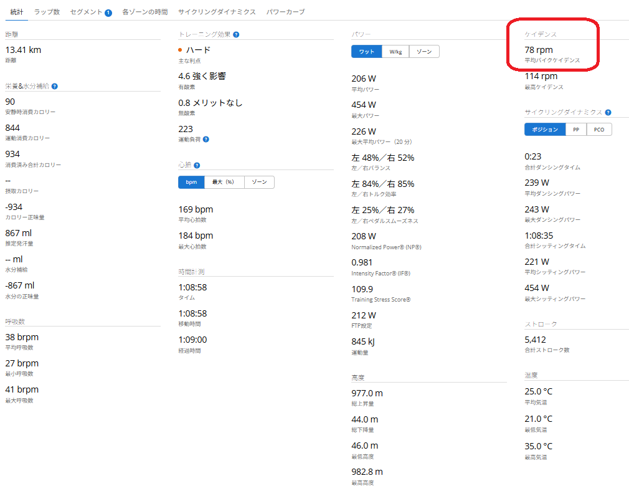This screenshot has height=496, width=629.
Task: Show PP cycling dynamics view
Action: tap(576, 130)
